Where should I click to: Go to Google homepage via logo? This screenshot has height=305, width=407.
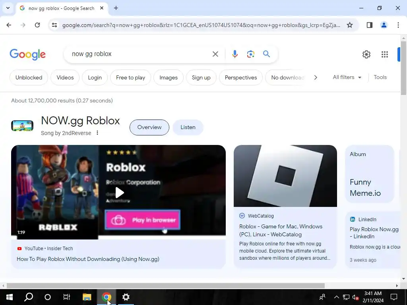click(x=27, y=54)
